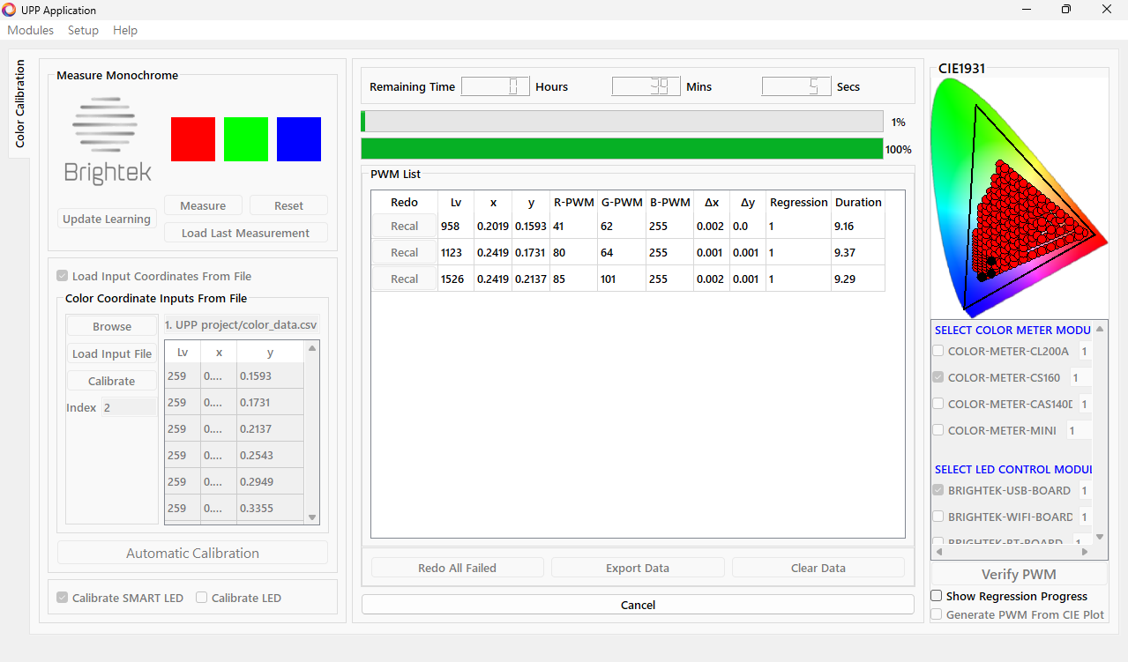Open the Modules menu
This screenshot has width=1128, height=662.
pyautogui.click(x=31, y=30)
